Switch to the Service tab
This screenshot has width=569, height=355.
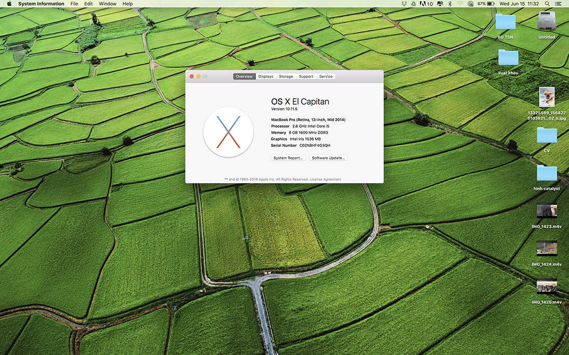[326, 77]
